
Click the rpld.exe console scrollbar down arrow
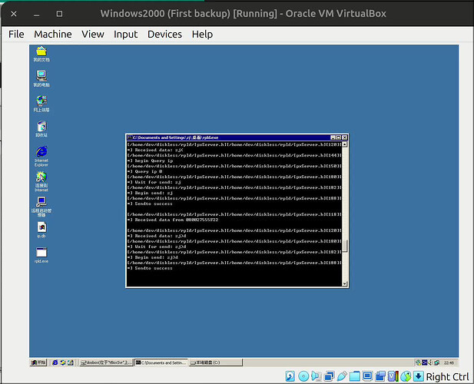click(345, 283)
